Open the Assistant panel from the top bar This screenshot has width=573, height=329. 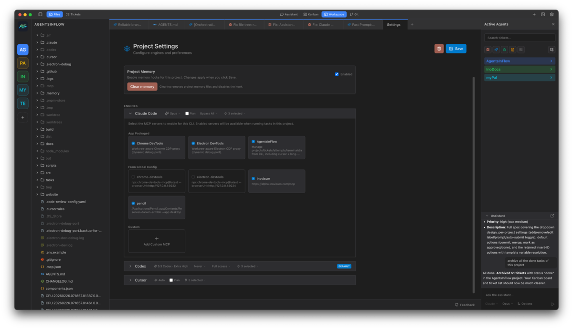(x=288, y=14)
